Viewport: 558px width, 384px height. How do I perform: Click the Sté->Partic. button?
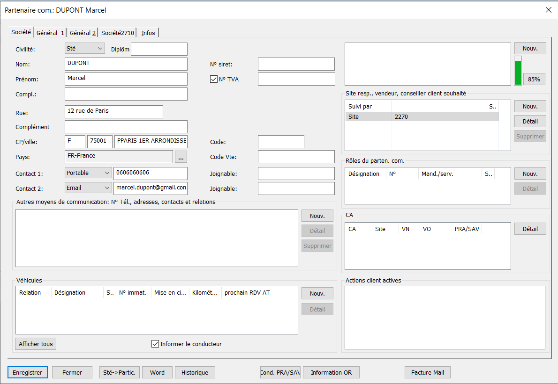pyautogui.click(x=119, y=372)
